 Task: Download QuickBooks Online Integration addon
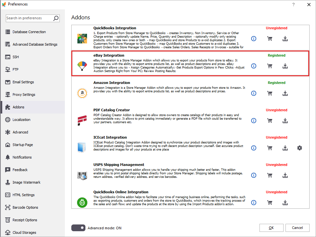pos(285,203)
